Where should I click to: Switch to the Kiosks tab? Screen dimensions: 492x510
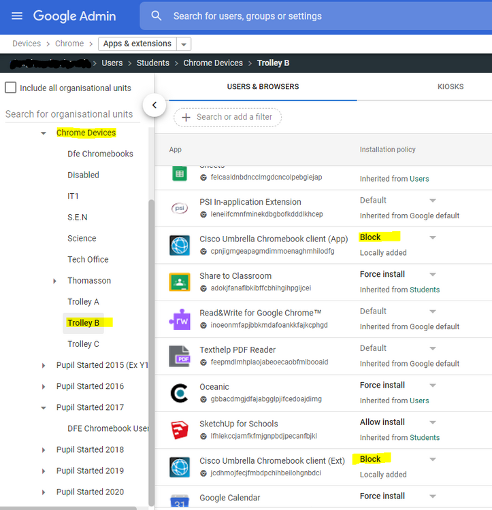(450, 86)
